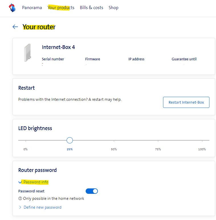Go to Bills & costs

[x=91, y=8]
